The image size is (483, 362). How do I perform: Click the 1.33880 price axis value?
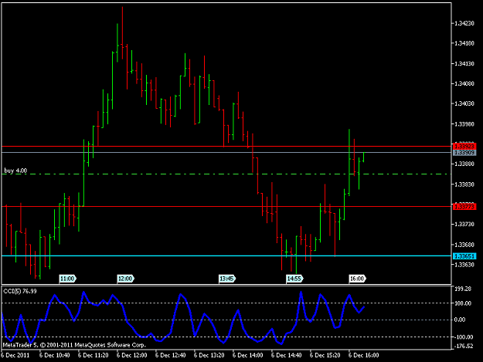coord(464,164)
